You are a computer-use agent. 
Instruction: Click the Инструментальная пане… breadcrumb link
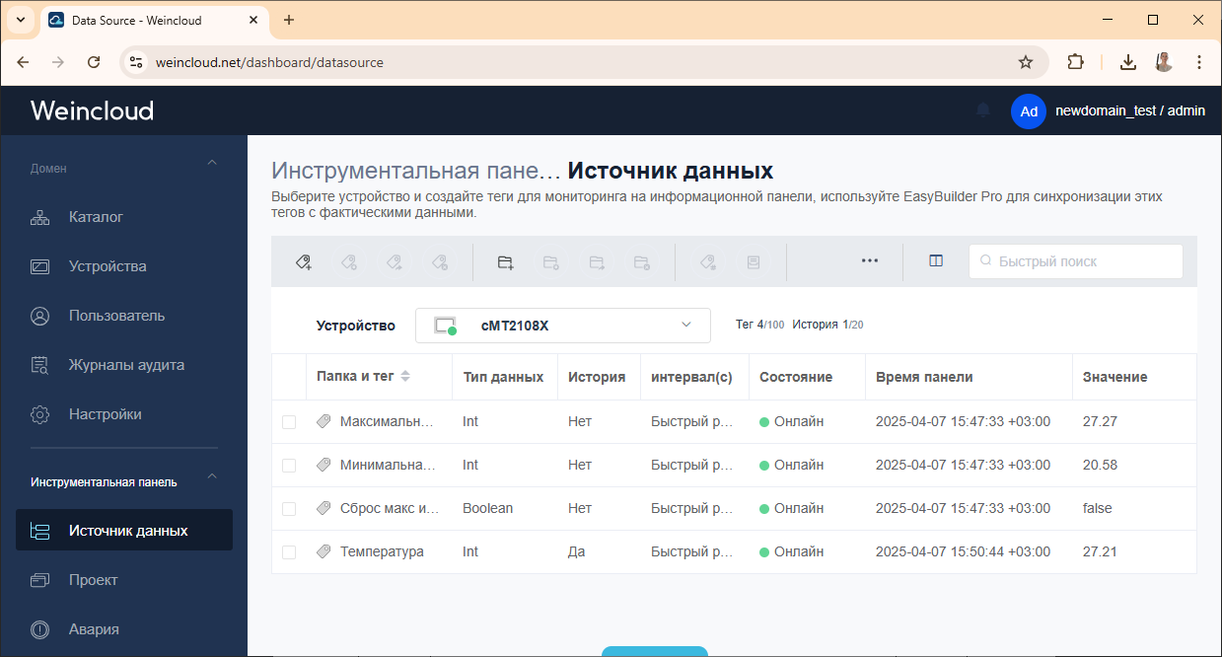click(x=415, y=171)
